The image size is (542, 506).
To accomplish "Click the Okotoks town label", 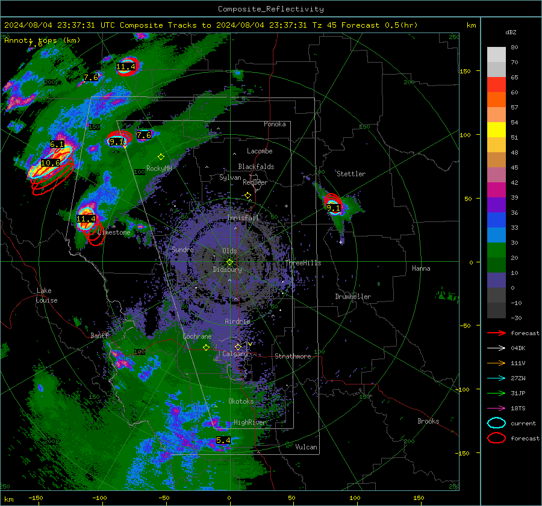I will (x=241, y=401).
